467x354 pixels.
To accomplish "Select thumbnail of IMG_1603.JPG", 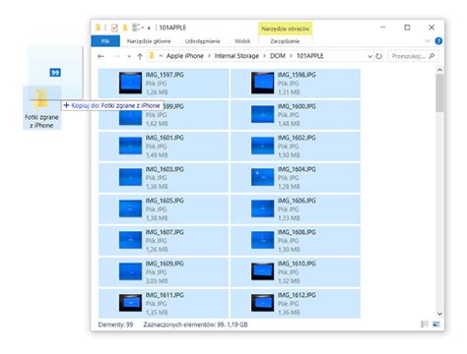I will (x=130, y=177).
